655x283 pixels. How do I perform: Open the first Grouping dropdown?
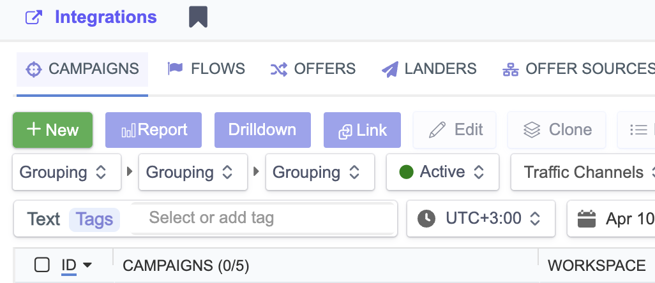(66, 172)
